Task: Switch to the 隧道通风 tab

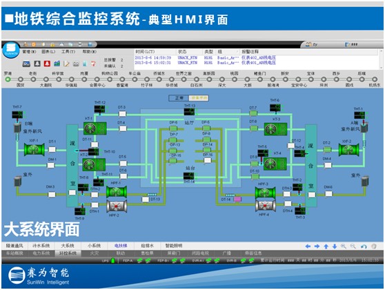Action: pyautogui.click(x=14, y=246)
